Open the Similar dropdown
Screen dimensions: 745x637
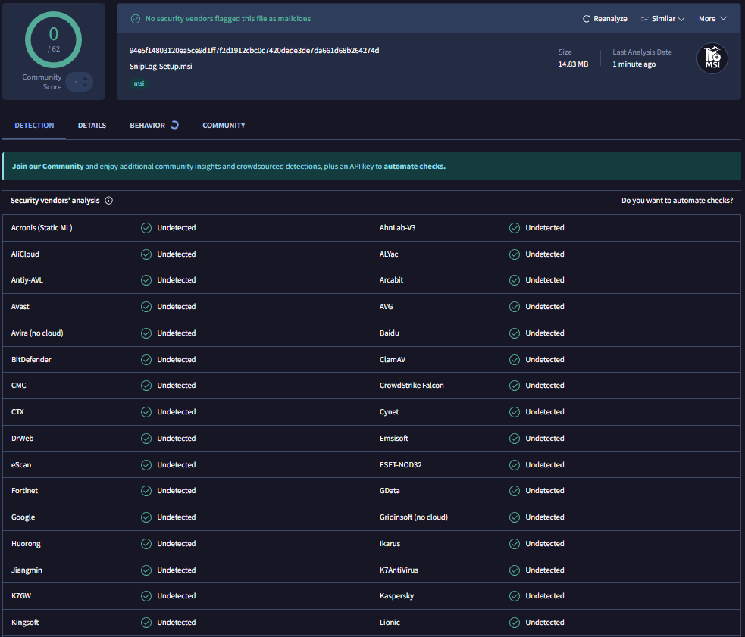click(x=661, y=18)
